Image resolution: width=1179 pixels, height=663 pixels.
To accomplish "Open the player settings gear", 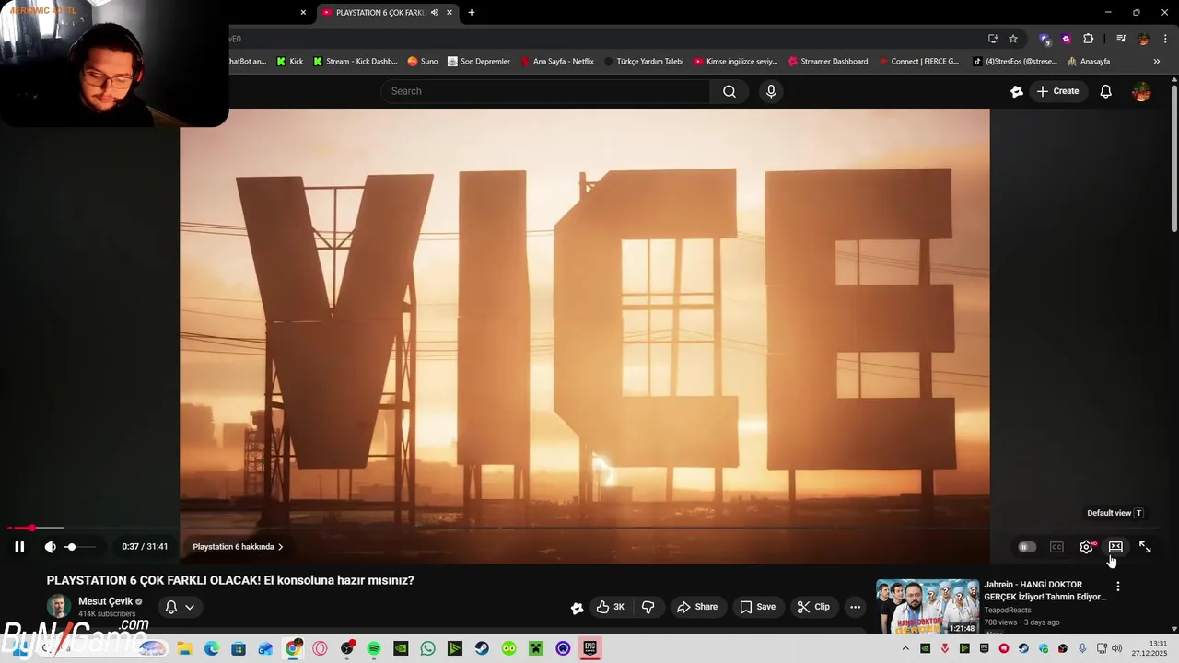I will tap(1087, 547).
